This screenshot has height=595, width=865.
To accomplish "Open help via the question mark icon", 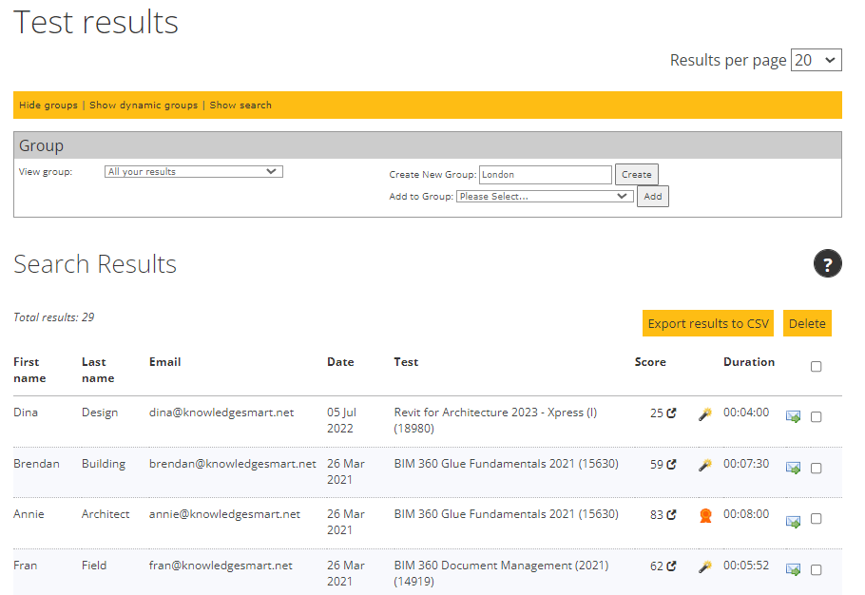I will 828,263.
